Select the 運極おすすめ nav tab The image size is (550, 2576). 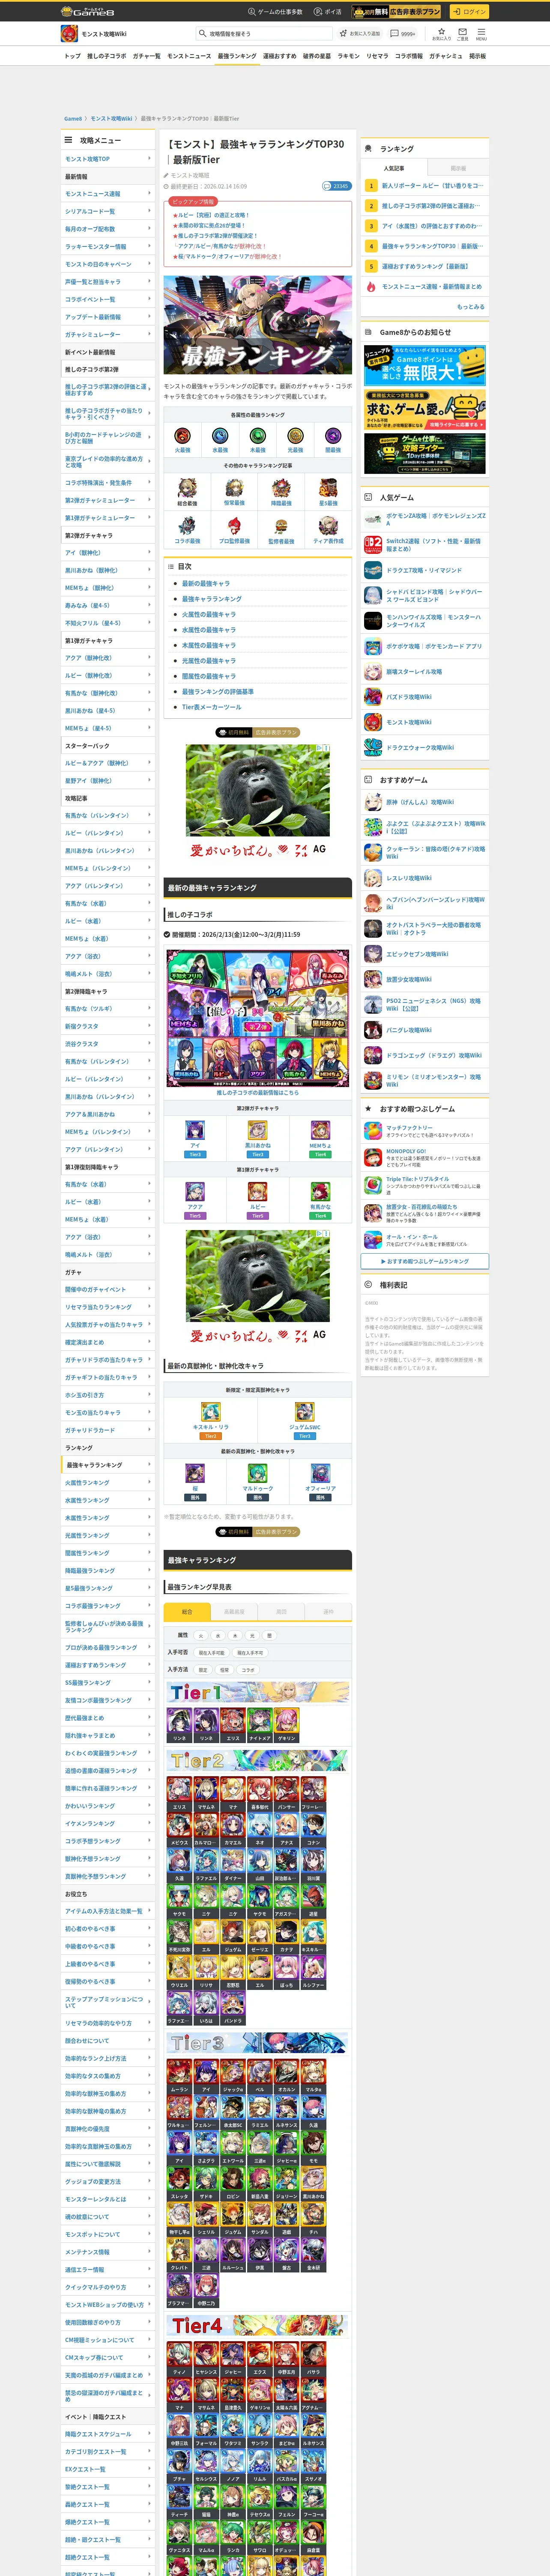(x=279, y=56)
